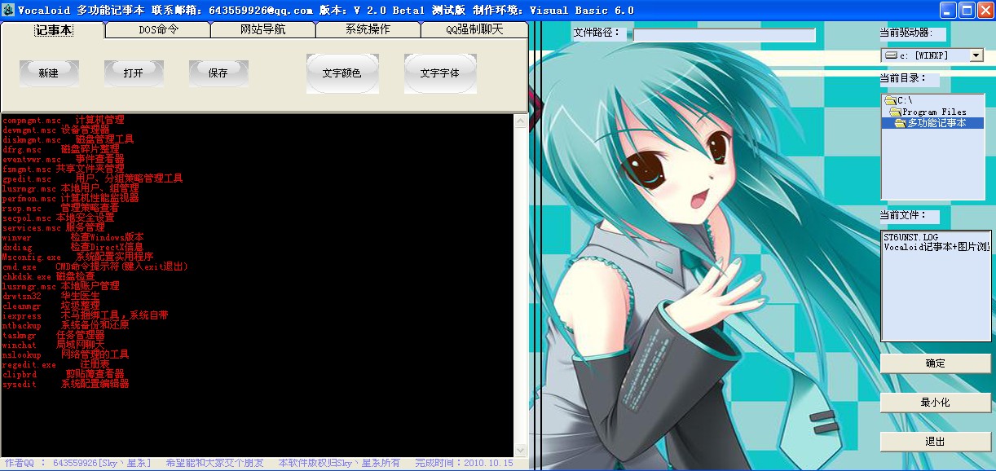This screenshot has height=471, width=996.
Task: Click the taskmgr line in notepad
Action: click(x=54, y=335)
